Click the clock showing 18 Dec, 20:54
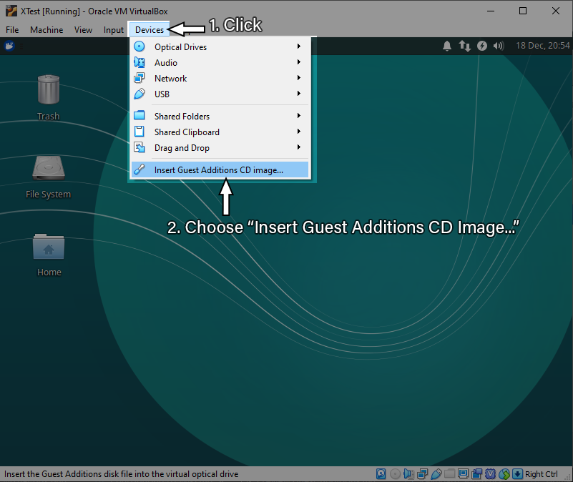 541,46
